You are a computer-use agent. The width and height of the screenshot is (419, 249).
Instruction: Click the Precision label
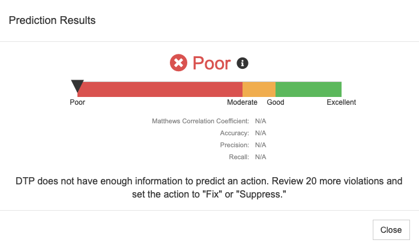pyautogui.click(x=234, y=145)
